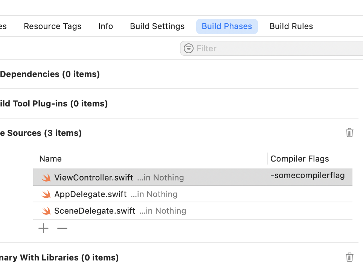
Task: Expand the Dependencies section header
Action: [x=50, y=74]
